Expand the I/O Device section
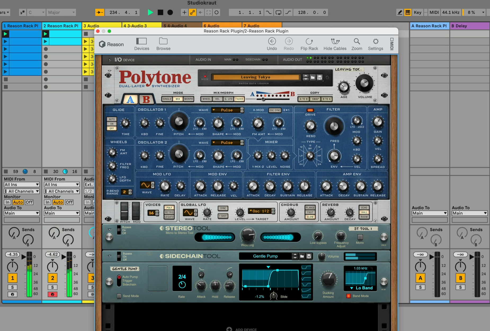This screenshot has height=331, width=490. click(x=109, y=60)
